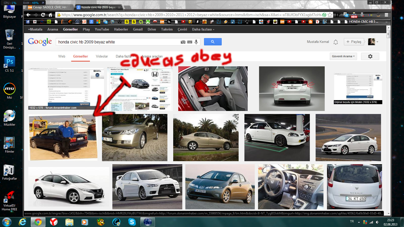Screen dimensions: 404x227
Task: Click the Chrome address bar URL
Action: (x=191, y=15)
